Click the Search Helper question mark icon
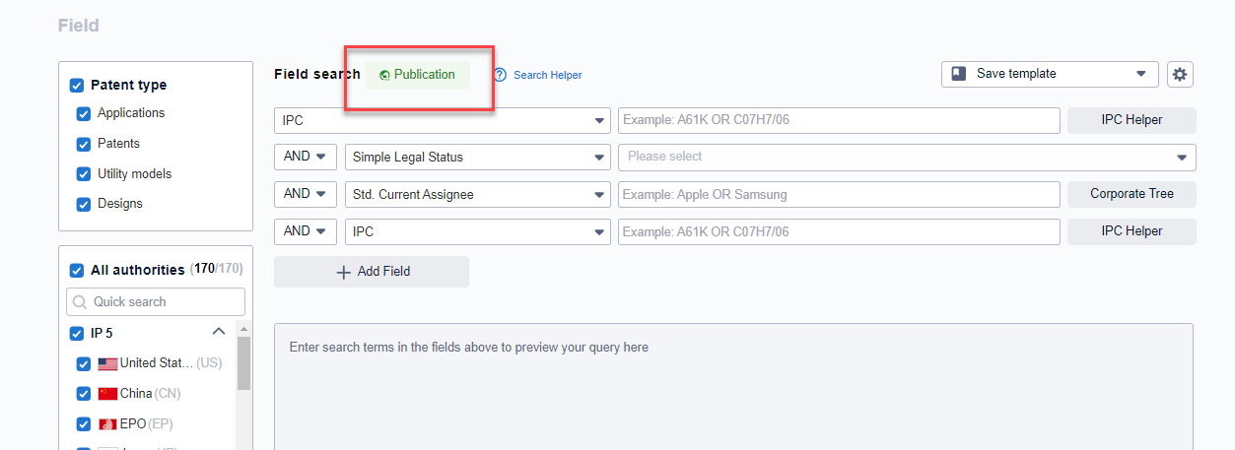The height and width of the screenshot is (450, 1235). coord(500,75)
